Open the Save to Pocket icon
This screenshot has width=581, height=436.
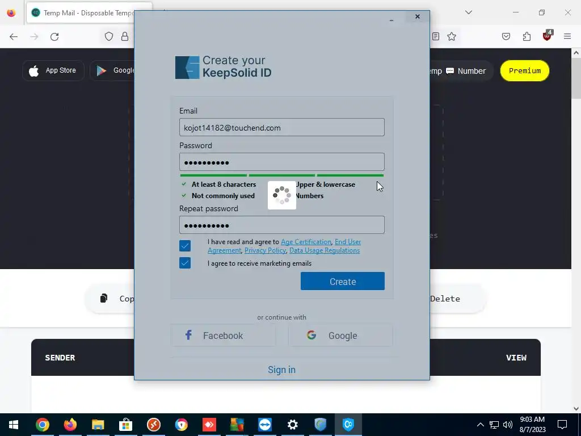click(x=506, y=36)
